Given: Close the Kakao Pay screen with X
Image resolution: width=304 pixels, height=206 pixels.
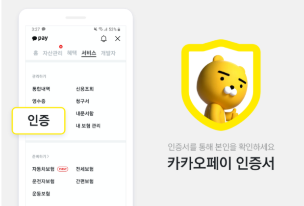Looking at the screenshot, I should [x=118, y=39].
